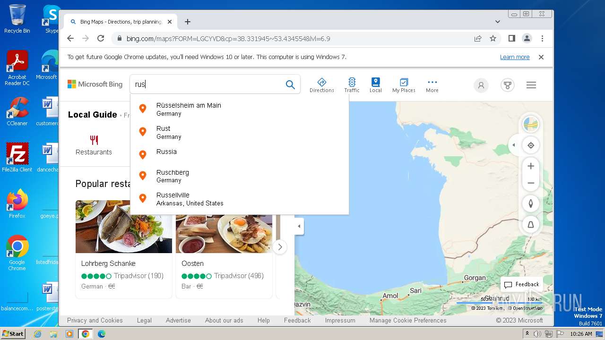
Task: Dismiss the Chrome update notification bar
Action: tap(541, 57)
